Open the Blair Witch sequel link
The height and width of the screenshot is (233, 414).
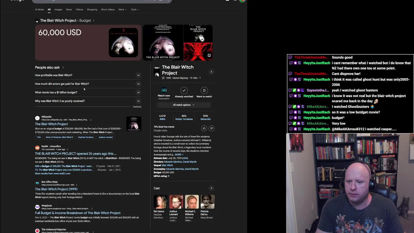(x=167, y=165)
